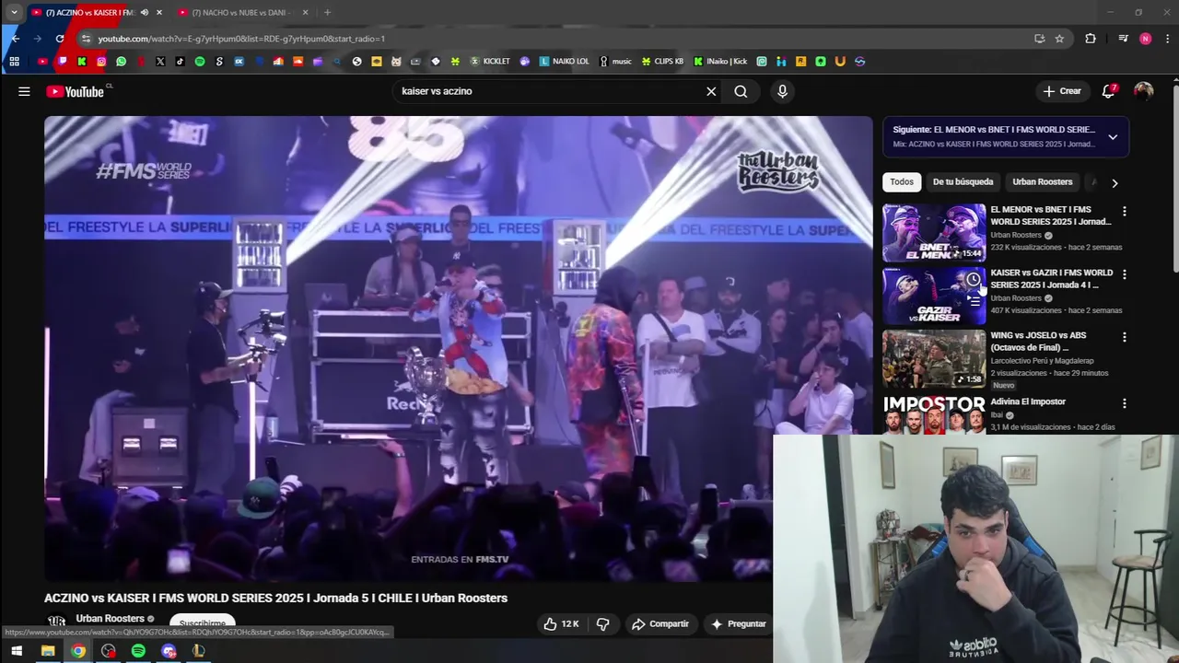Open the WhatsApp bookmark
This screenshot has width=1179, height=663.
pos(121,62)
